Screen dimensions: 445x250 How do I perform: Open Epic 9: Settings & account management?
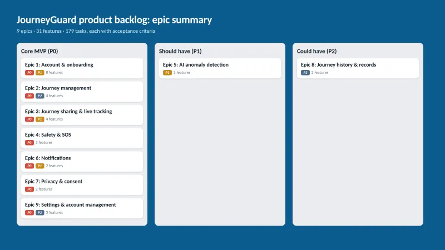pos(82,208)
